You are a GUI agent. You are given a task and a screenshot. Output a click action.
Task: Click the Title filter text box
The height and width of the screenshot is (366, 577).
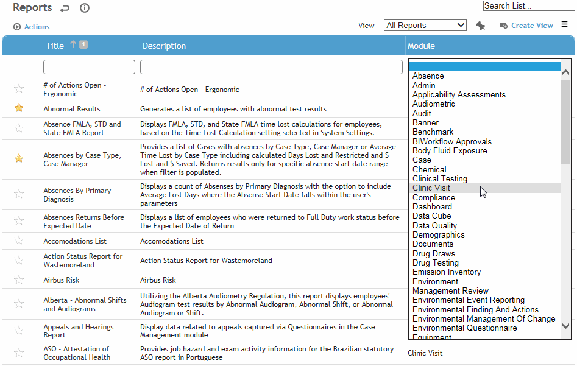[x=89, y=67]
